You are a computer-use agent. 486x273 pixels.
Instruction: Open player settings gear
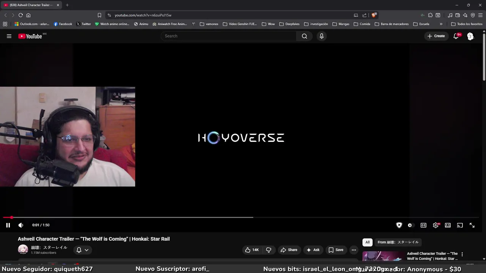coord(436,225)
